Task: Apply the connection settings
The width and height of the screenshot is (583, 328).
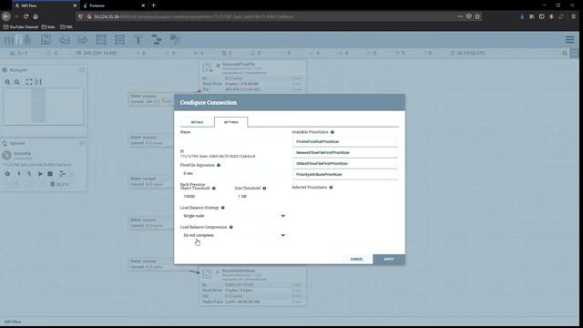Action: tap(389, 259)
